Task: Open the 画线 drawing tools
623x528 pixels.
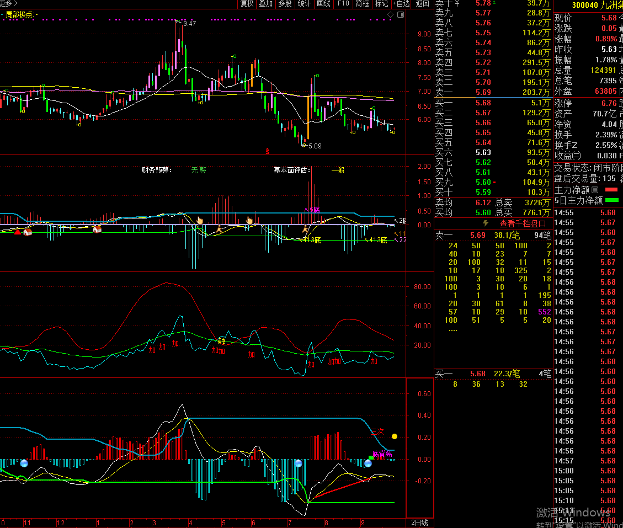Action: 323,3
